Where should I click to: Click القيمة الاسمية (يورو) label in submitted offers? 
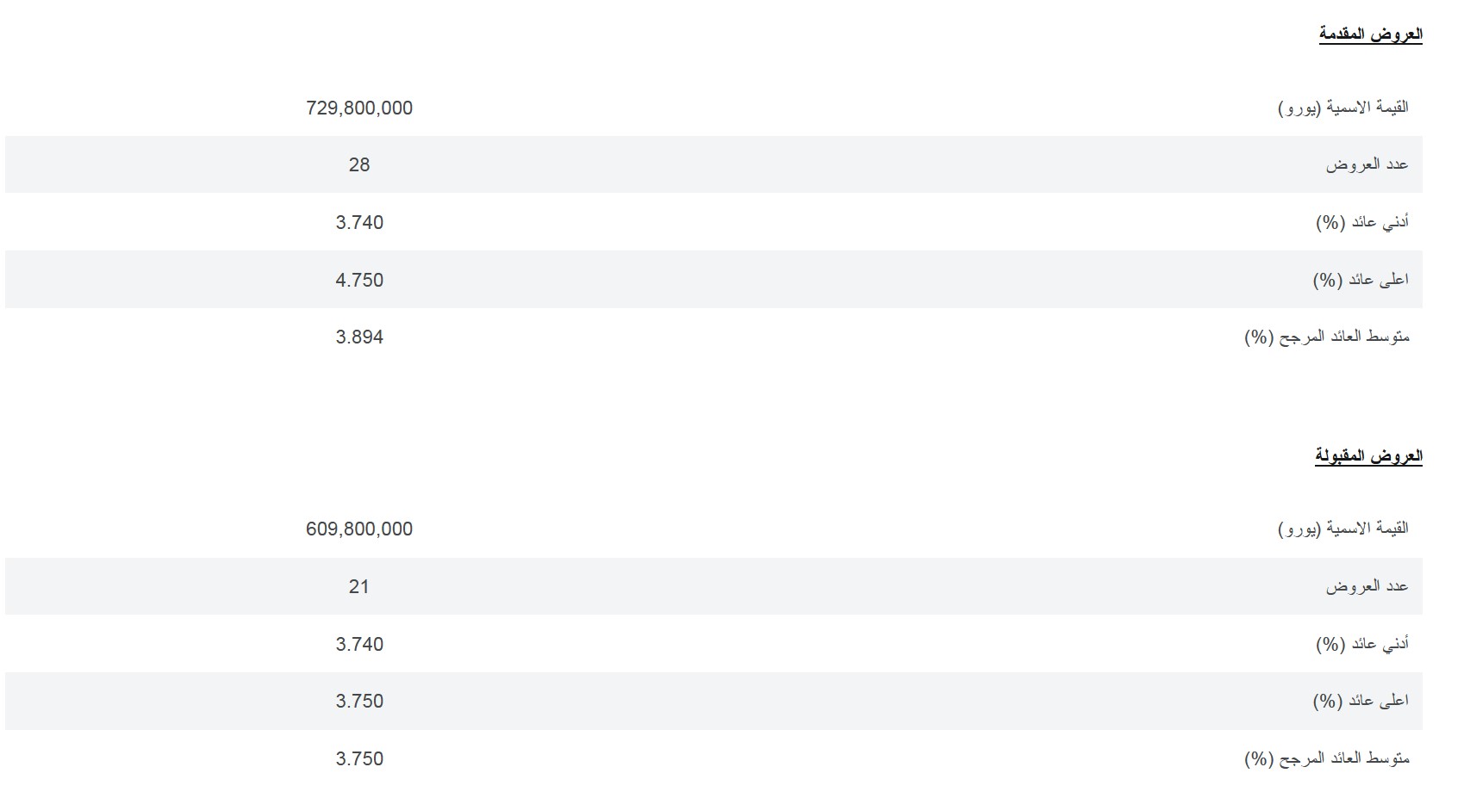(1343, 108)
